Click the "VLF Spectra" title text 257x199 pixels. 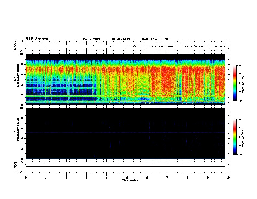tap(37, 39)
